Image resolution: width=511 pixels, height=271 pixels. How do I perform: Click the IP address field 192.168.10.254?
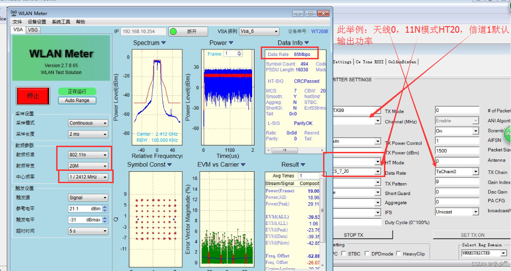coord(143,31)
